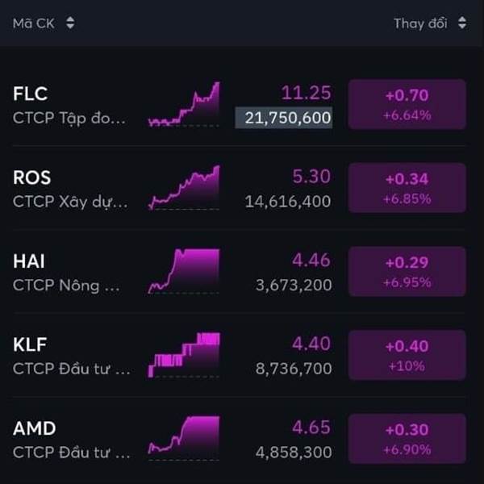Viewport: 484px width, 484px height.
Task: Select the KLF stock ticker
Action: [x=31, y=344]
